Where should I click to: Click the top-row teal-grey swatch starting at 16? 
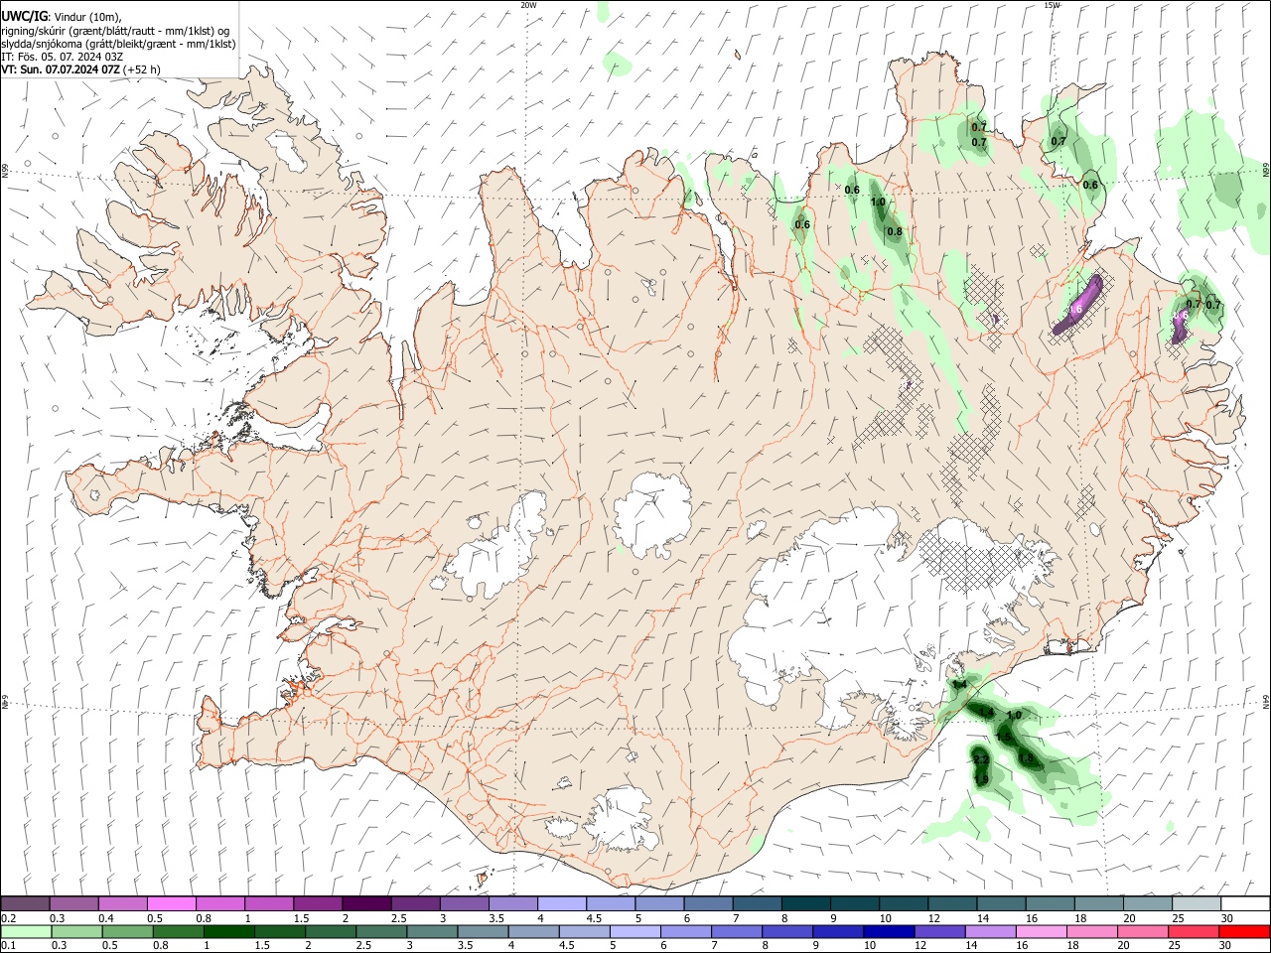click(1051, 904)
